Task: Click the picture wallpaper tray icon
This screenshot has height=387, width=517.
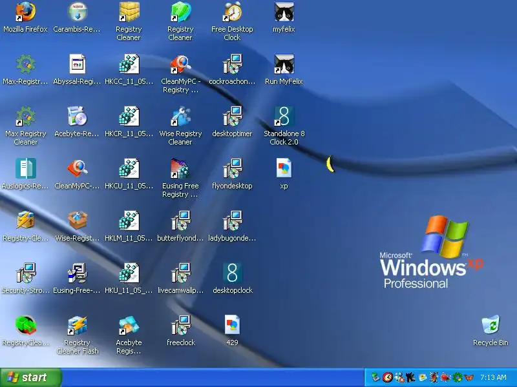Action: pyautogui.click(x=423, y=377)
